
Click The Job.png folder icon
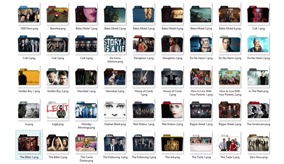point(172,143)
